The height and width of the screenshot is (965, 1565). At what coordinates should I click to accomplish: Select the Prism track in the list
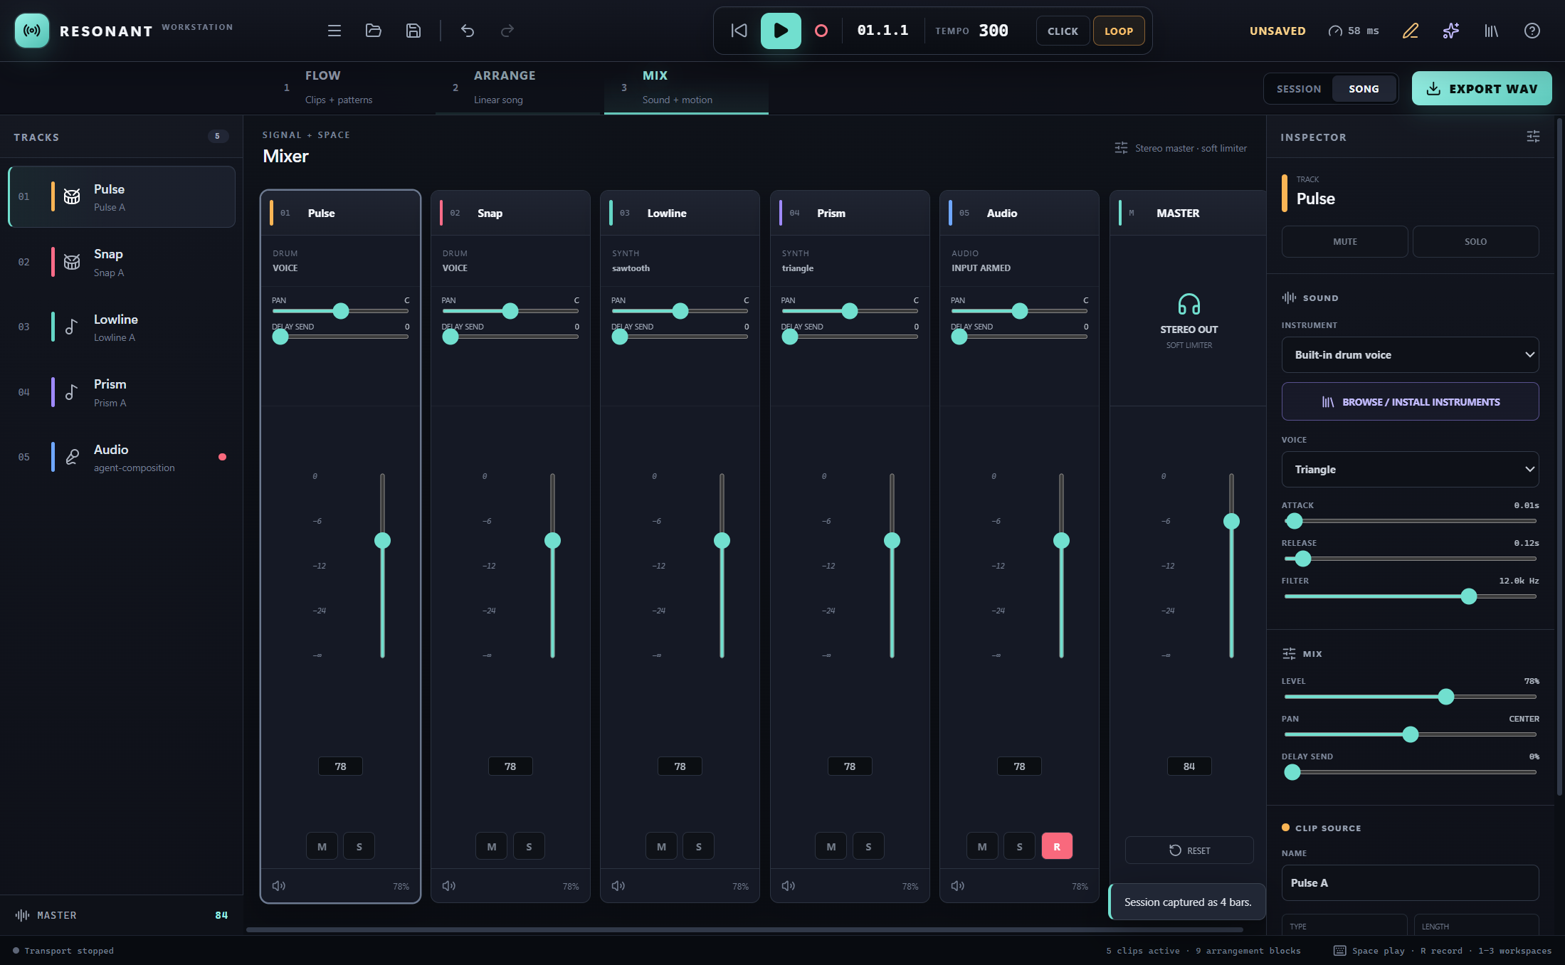pos(122,393)
